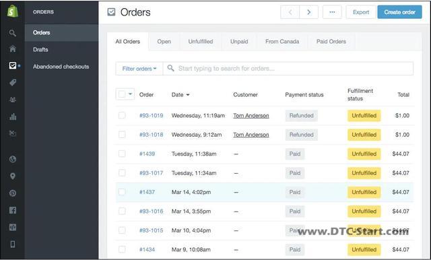Open Products via the tag icon
431x260 pixels.
point(13,82)
